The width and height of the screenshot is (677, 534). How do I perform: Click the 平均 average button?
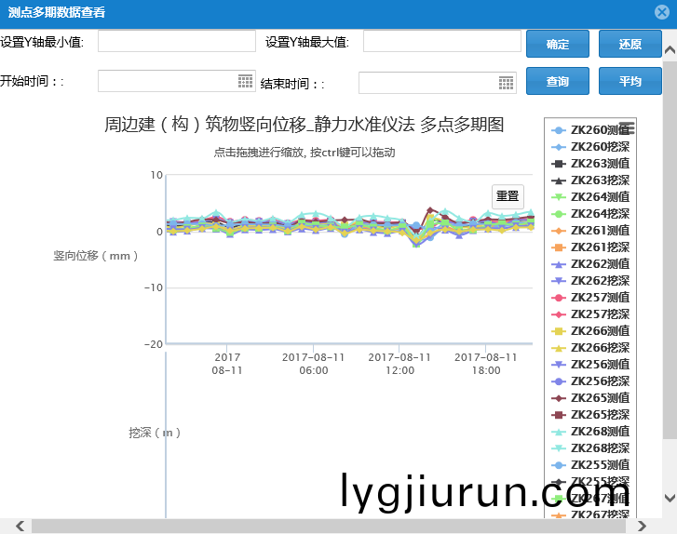(x=630, y=82)
